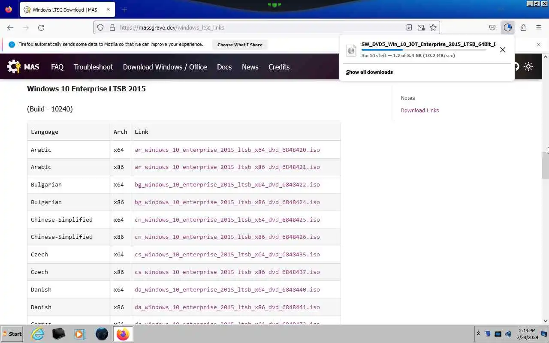Viewport: 549px width, 343px height.
Task: Download Bulgarian x64 ISO link
Action: click(227, 184)
